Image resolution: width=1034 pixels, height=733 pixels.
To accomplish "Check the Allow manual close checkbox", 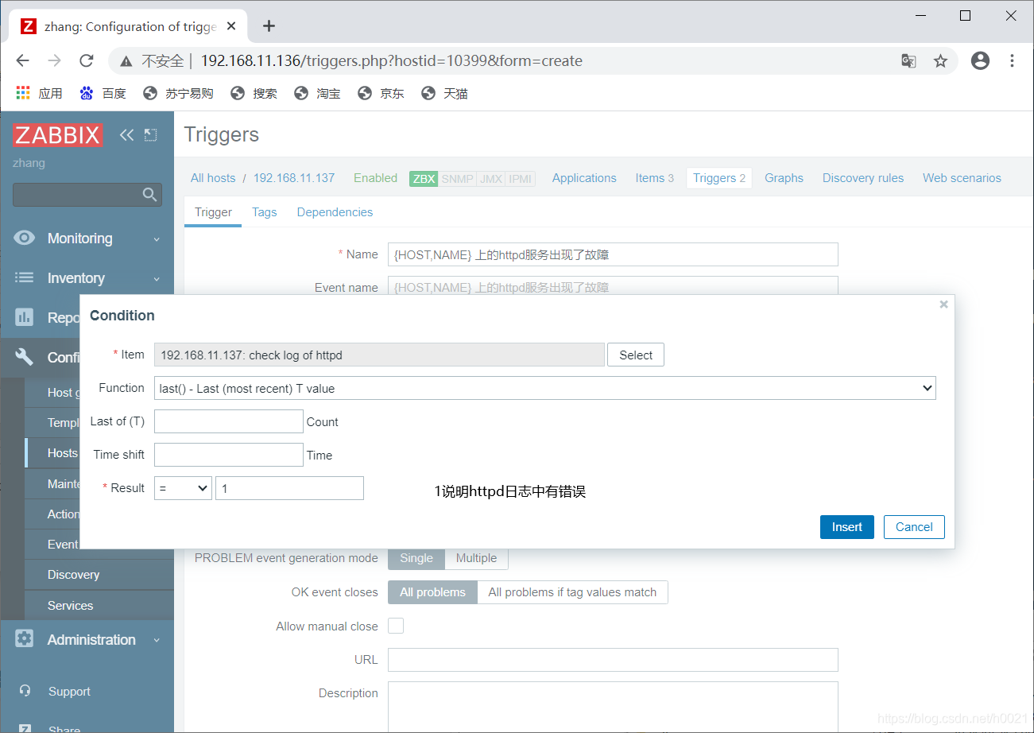I will point(396,626).
